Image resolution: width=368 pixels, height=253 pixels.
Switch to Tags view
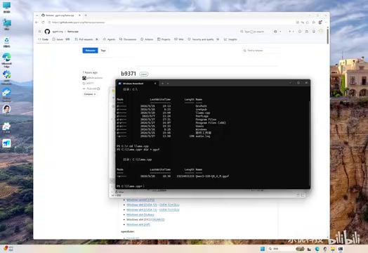(103, 51)
